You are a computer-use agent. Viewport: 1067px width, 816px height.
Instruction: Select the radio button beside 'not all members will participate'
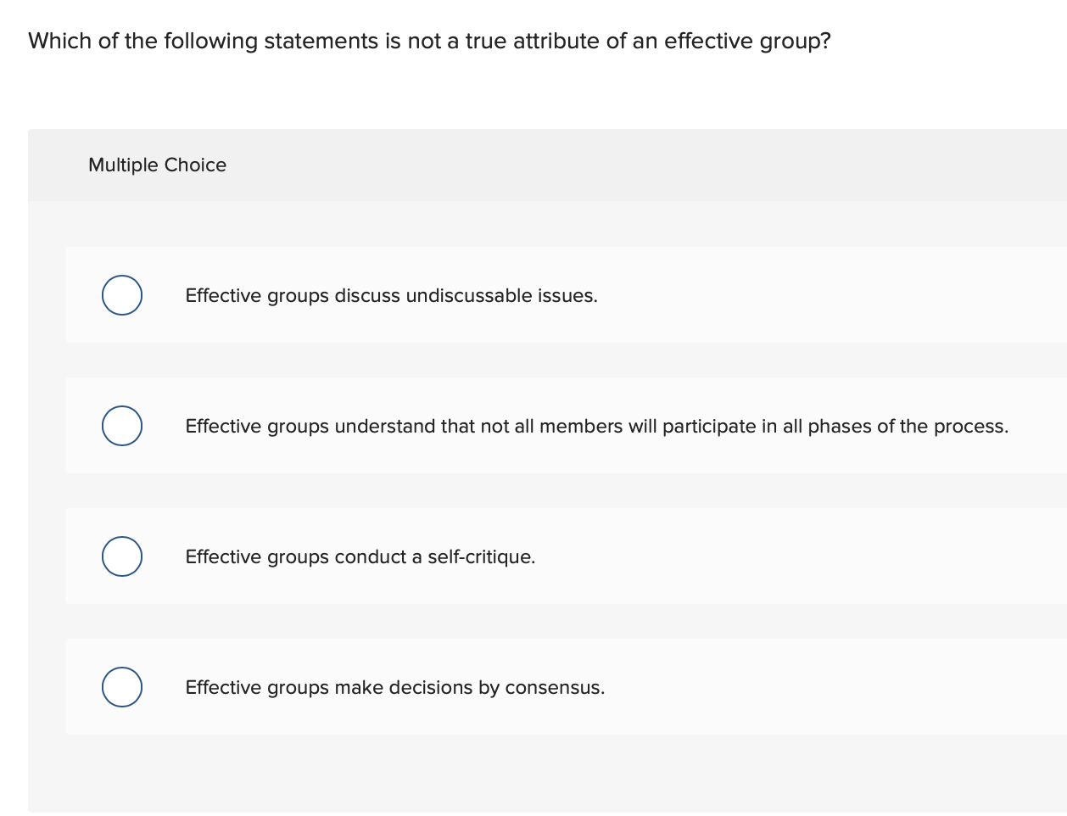pyautogui.click(x=121, y=425)
